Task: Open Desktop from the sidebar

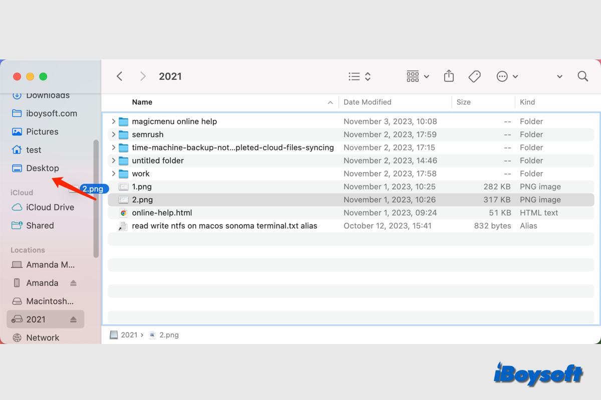Action: pos(42,168)
